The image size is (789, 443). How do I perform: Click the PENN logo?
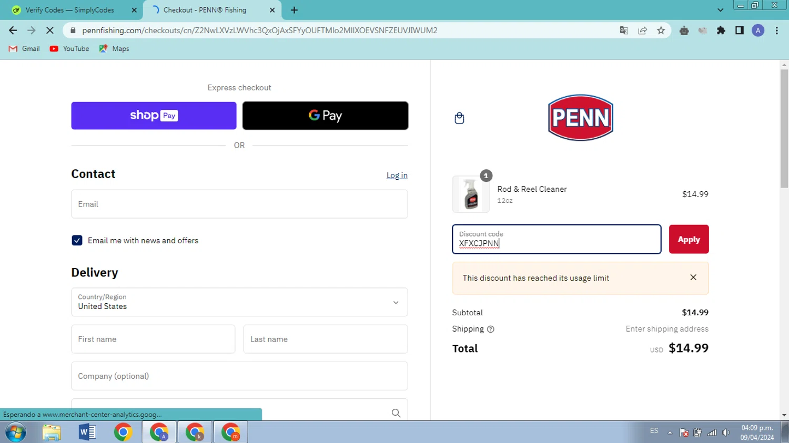[x=581, y=118]
